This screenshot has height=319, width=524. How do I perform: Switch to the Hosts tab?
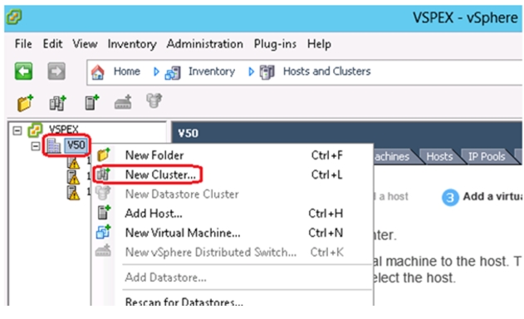[x=439, y=156]
